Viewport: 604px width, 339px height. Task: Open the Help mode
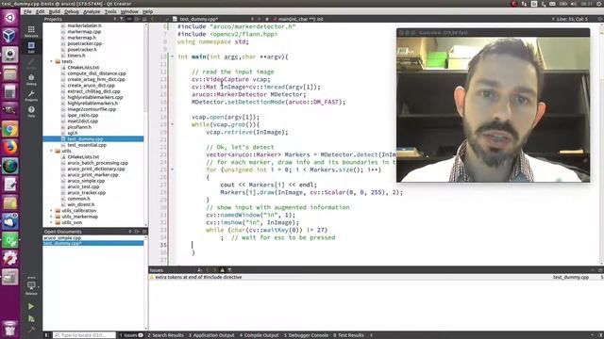coord(31,111)
